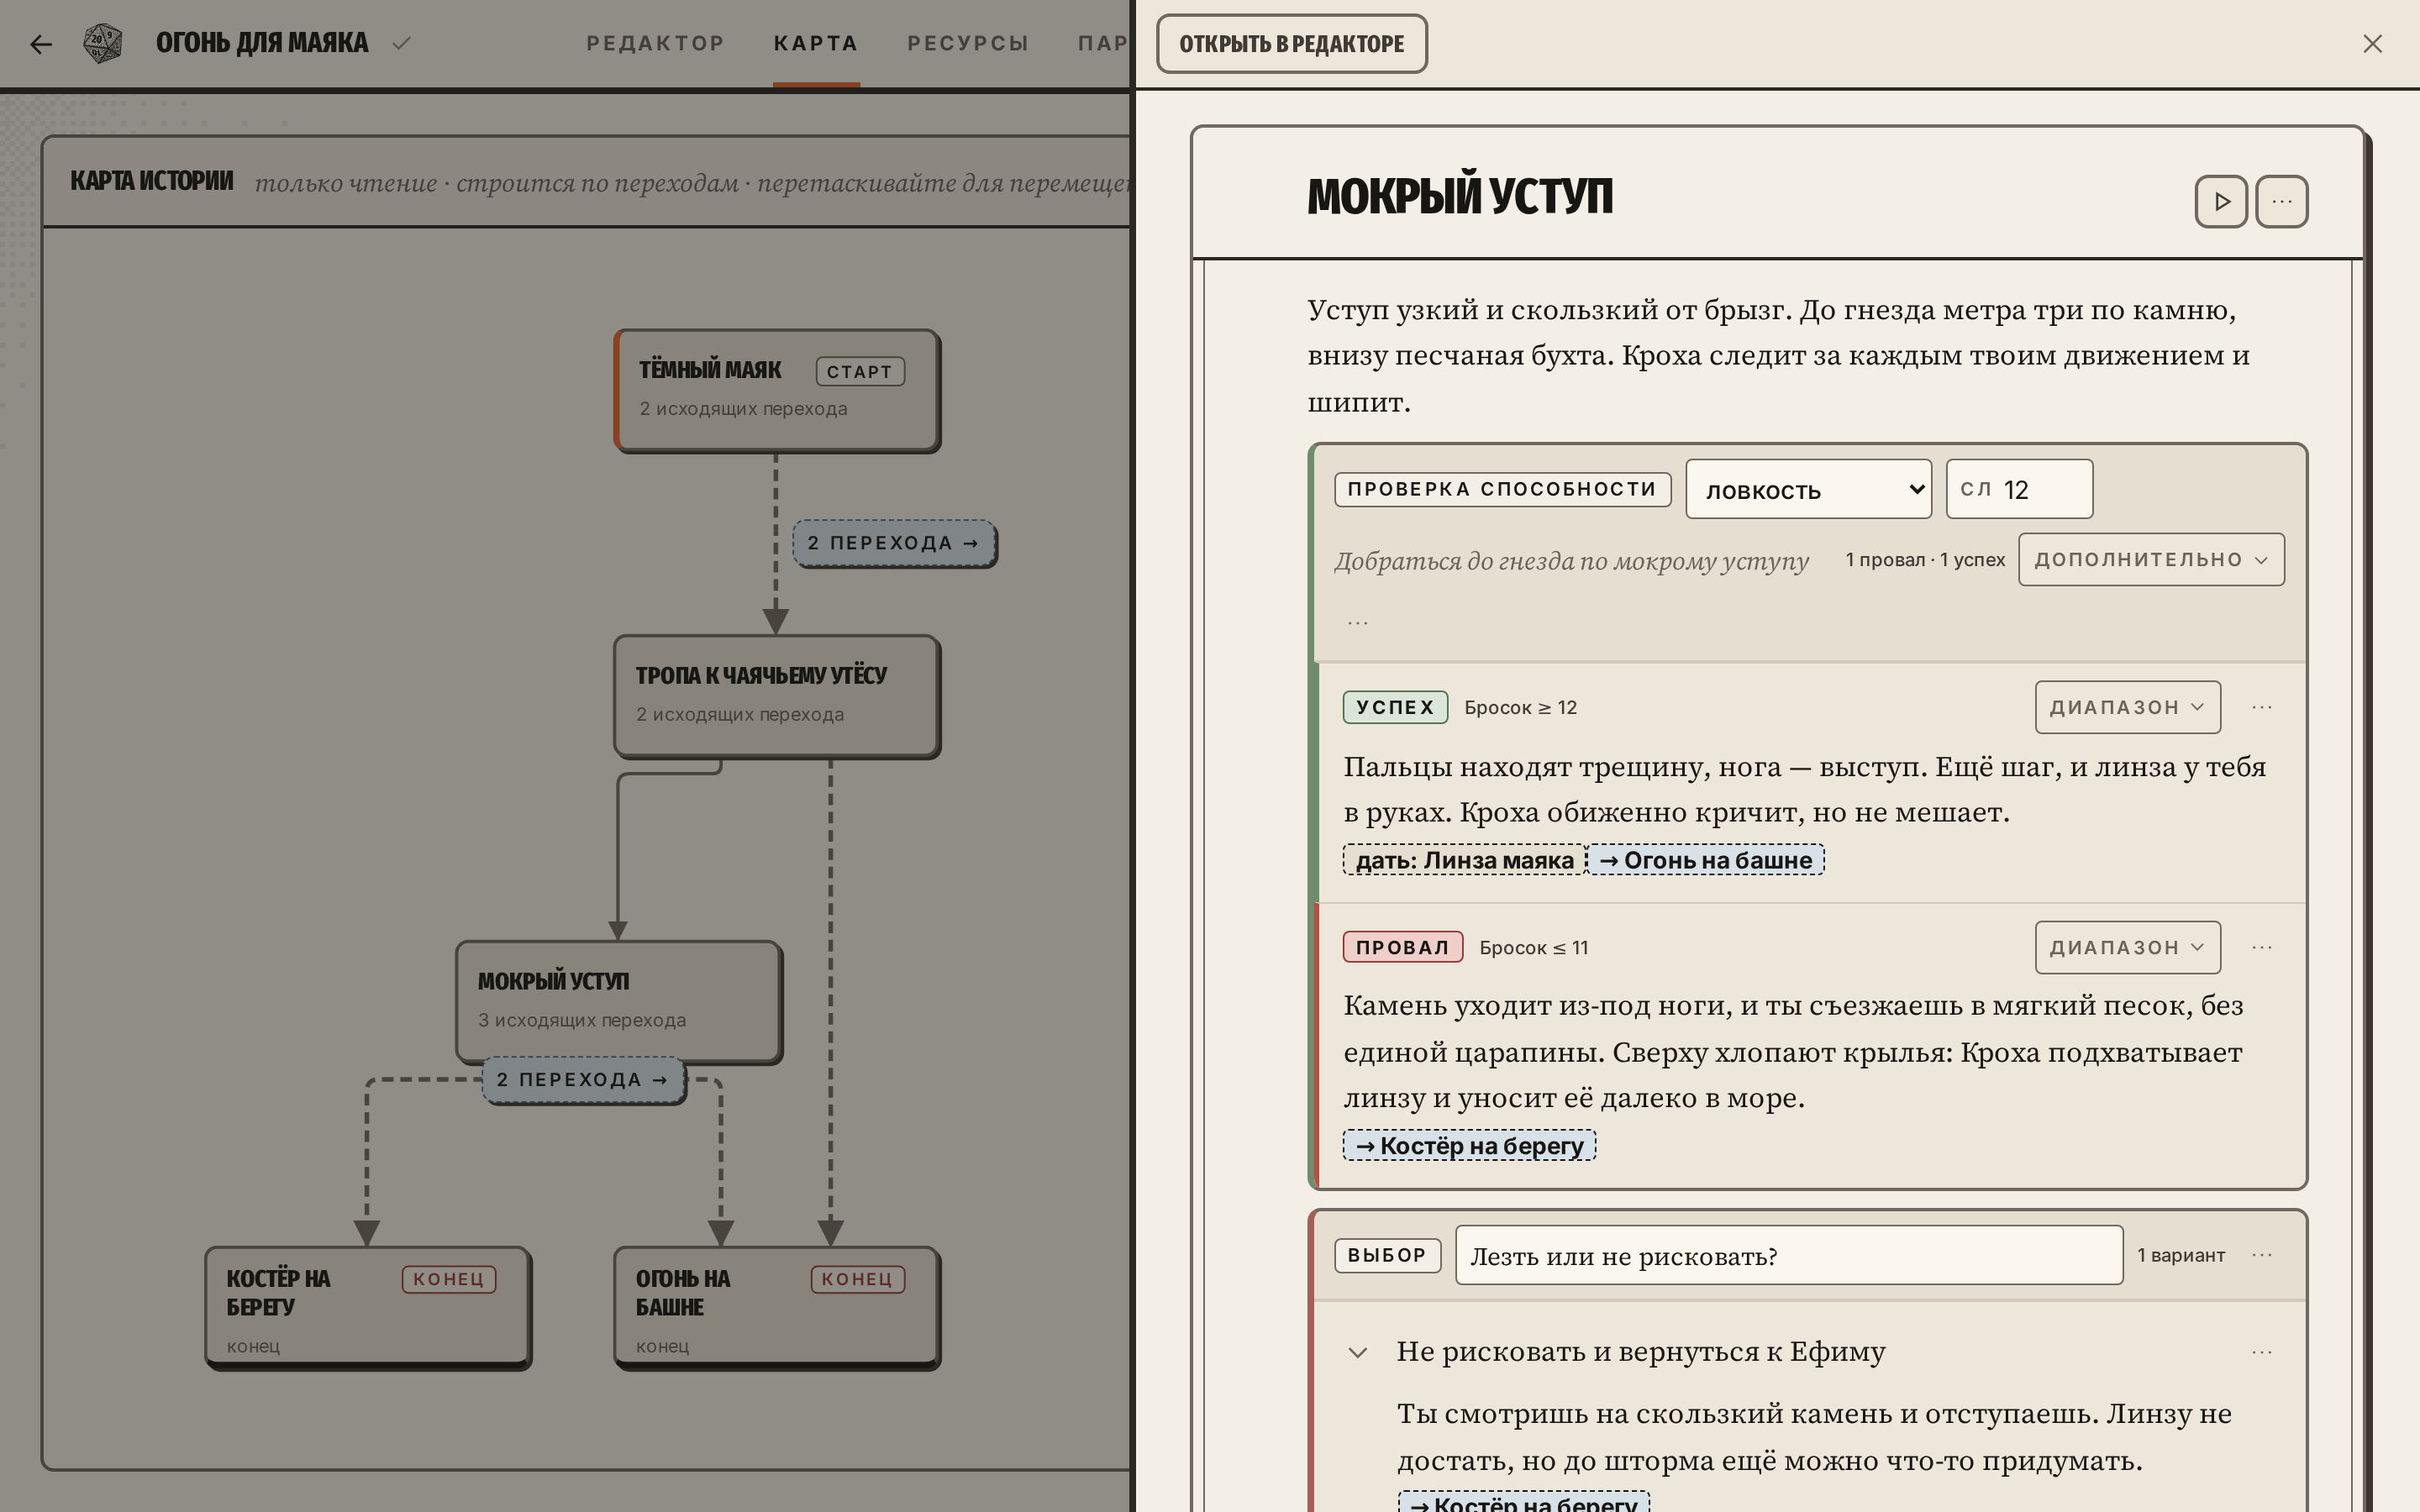Click Конец badge on Костёр на берегу

coord(449,1280)
